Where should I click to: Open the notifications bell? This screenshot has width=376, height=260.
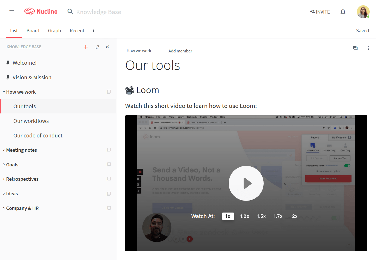343,12
